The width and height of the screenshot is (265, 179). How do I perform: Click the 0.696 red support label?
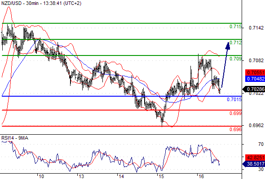pos(235,129)
